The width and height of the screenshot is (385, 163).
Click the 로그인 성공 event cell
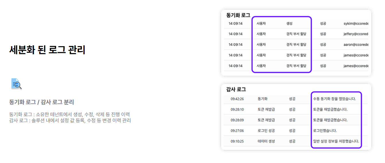point(266,131)
